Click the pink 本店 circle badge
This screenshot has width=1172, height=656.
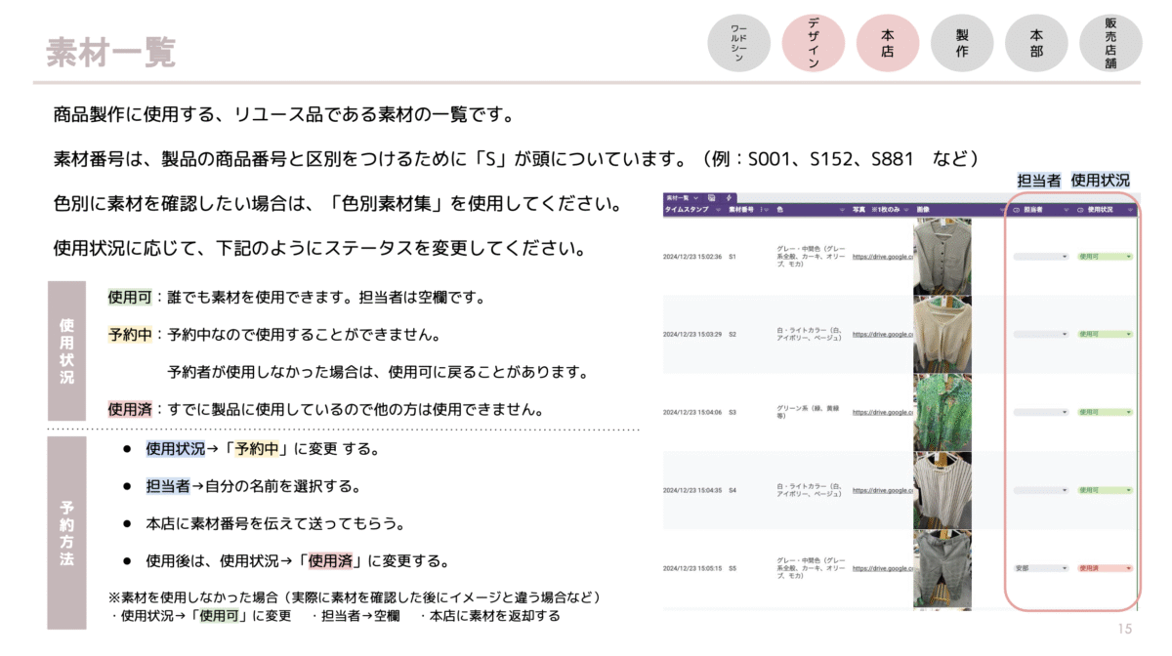pos(888,45)
